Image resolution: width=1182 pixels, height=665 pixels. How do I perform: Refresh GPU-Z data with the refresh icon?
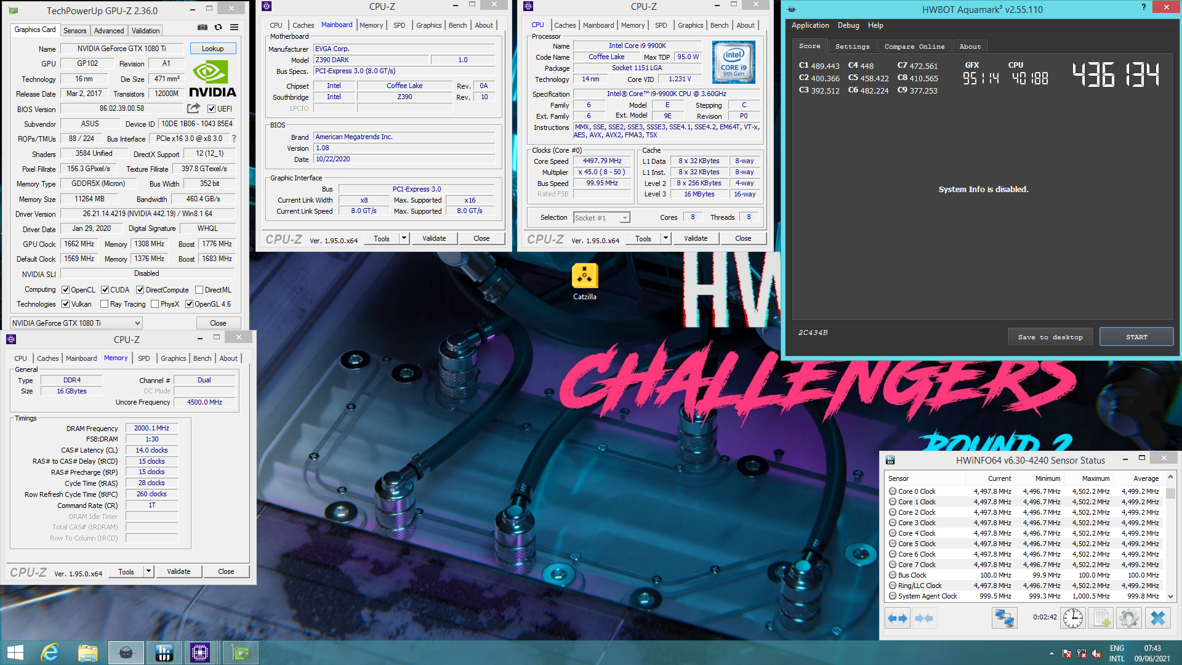point(218,27)
